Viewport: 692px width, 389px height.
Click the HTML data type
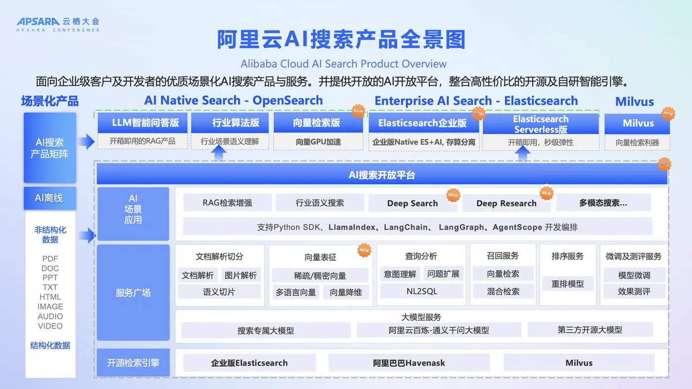(x=50, y=297)
